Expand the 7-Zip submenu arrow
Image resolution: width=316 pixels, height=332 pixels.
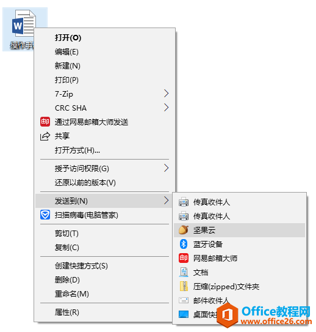point(167,94)
